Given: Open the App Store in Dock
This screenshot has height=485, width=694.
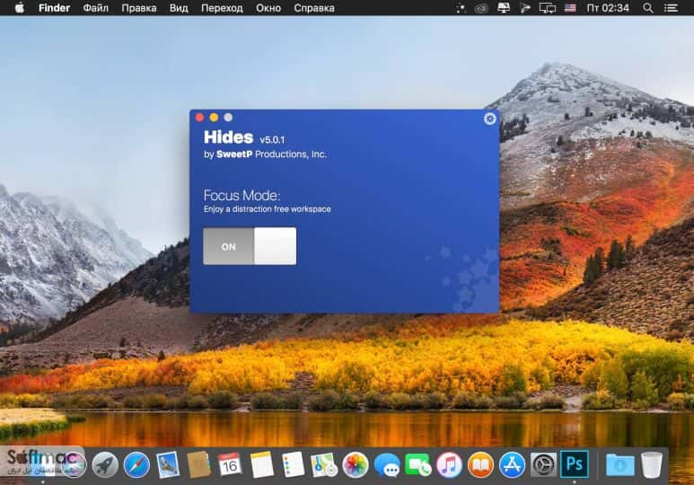Looking at the screenshot, I should click(512, 464).
